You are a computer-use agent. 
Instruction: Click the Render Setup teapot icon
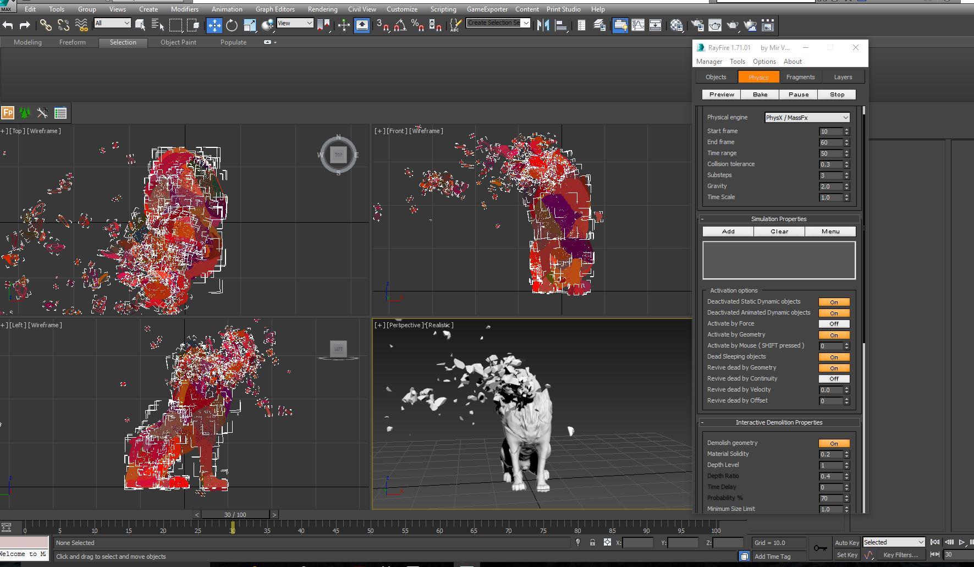pyautogui.click(x=697, y=25)
